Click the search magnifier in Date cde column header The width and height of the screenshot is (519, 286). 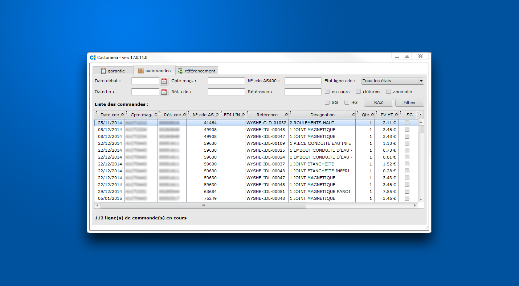click(x=122, y=115)
